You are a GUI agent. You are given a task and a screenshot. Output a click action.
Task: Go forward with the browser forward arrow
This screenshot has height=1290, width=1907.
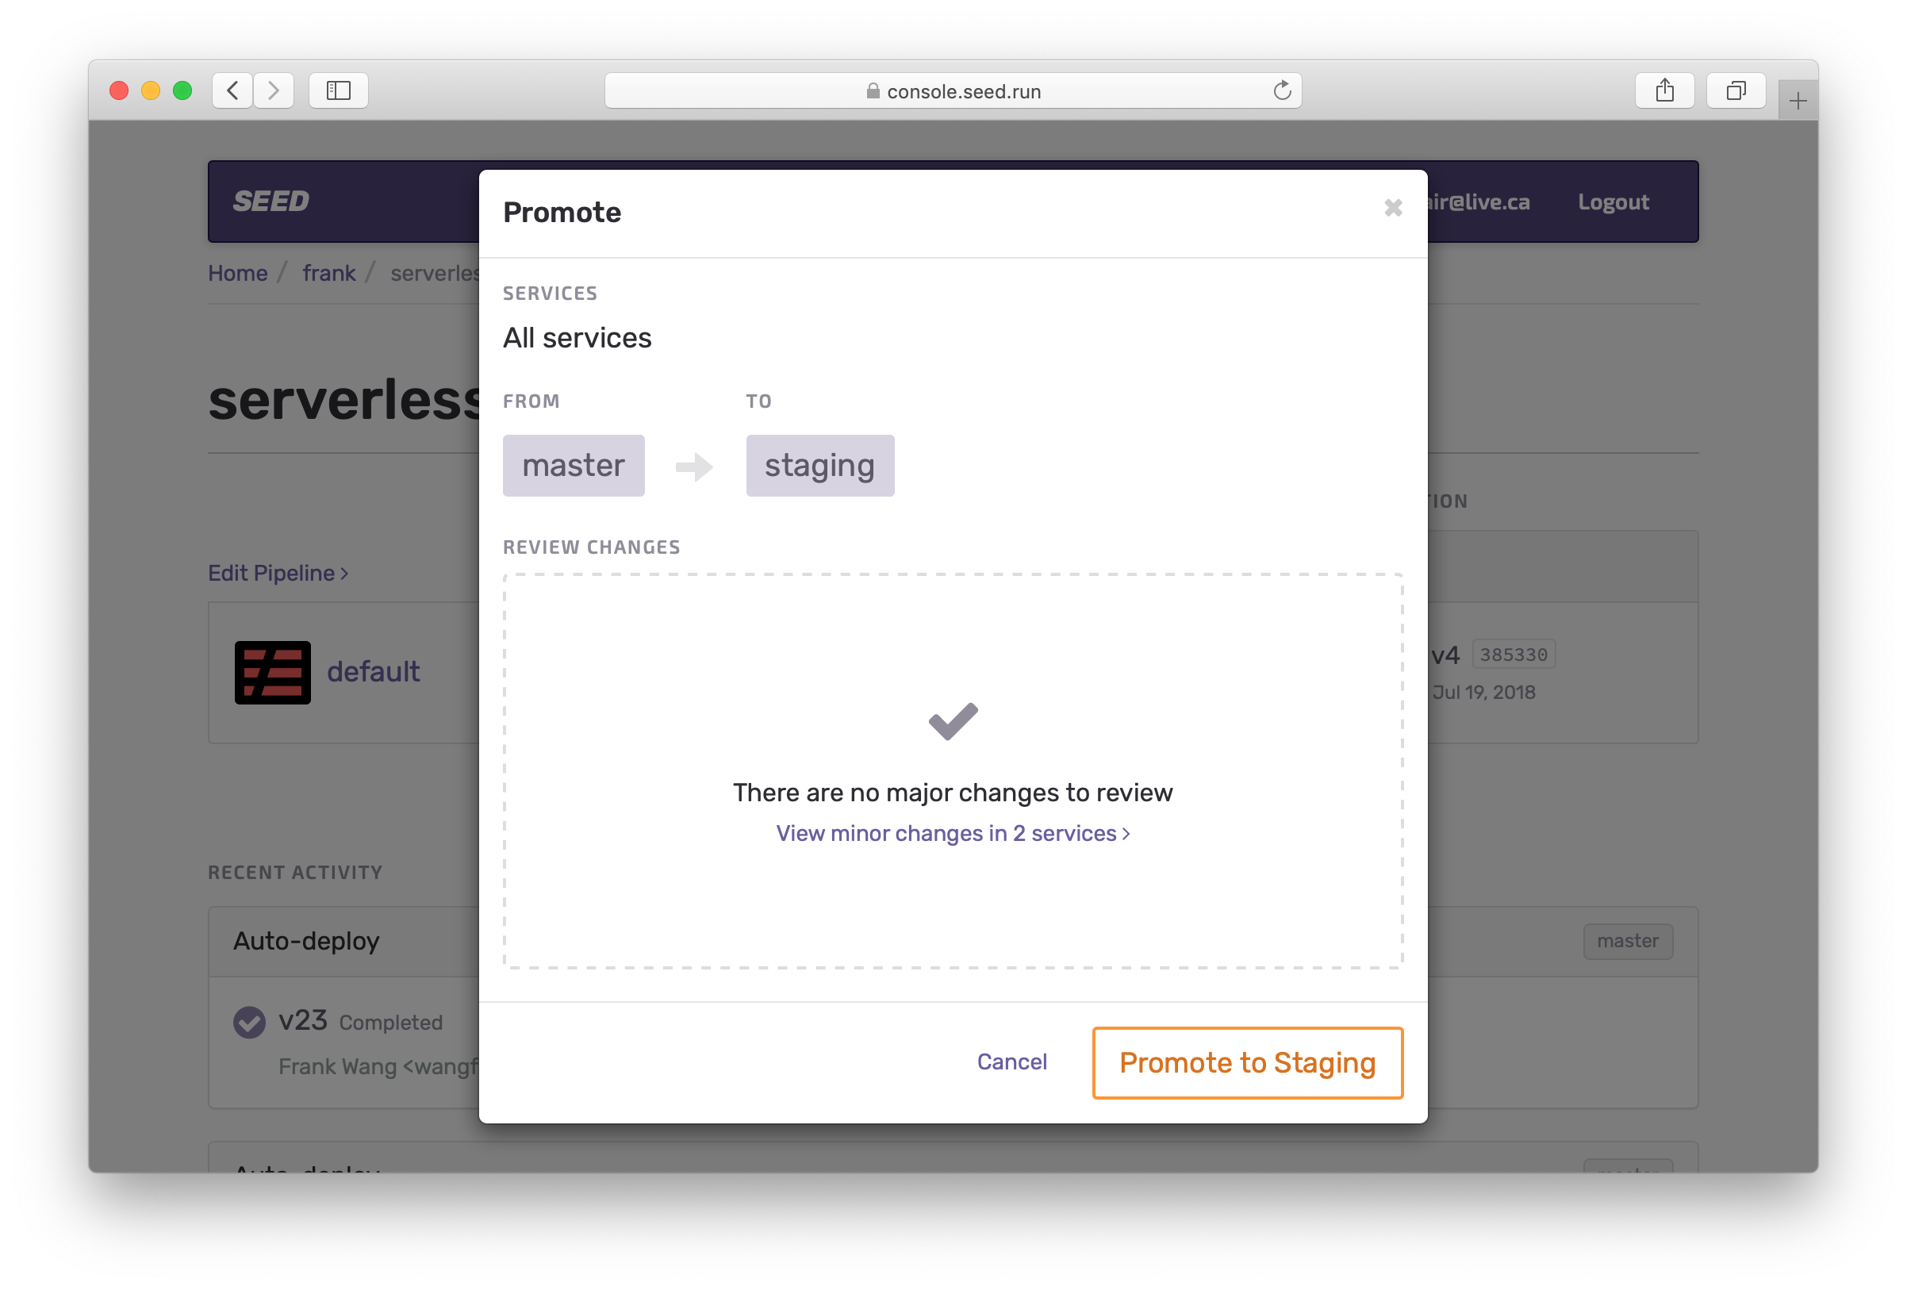point(273,90)
